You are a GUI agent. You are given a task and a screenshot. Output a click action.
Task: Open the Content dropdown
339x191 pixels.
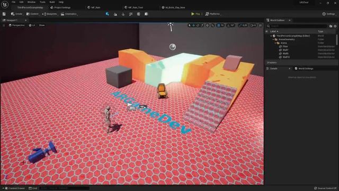[32, 14]
